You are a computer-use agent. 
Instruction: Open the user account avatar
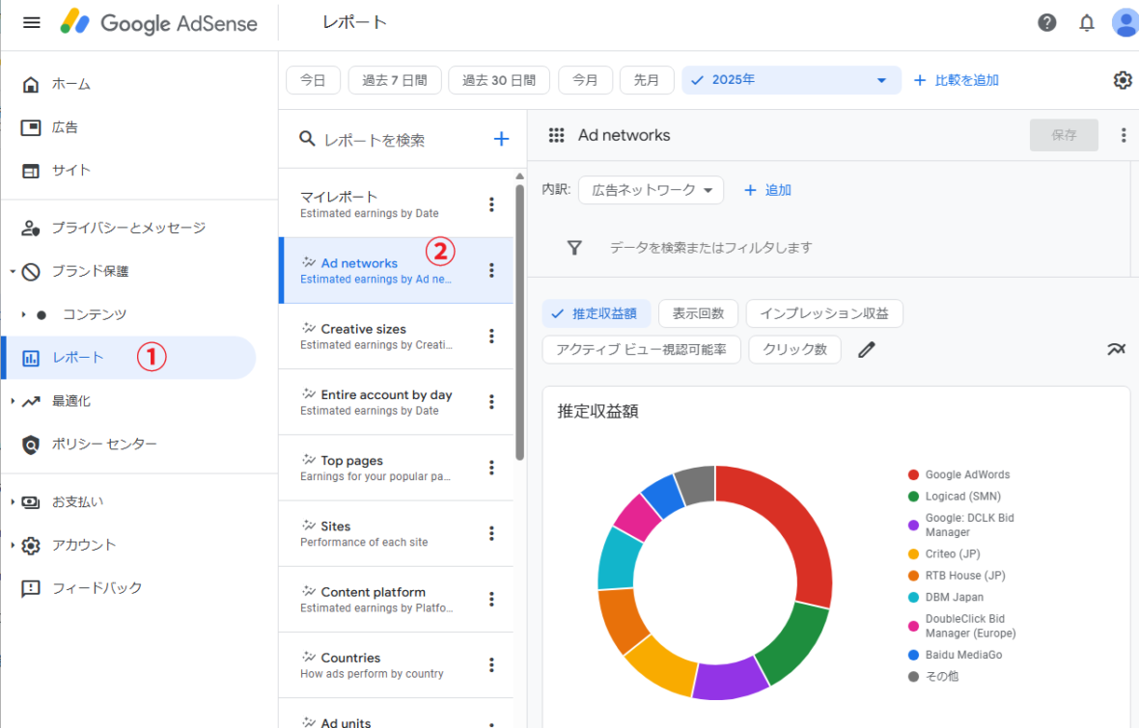(1125, 22)
